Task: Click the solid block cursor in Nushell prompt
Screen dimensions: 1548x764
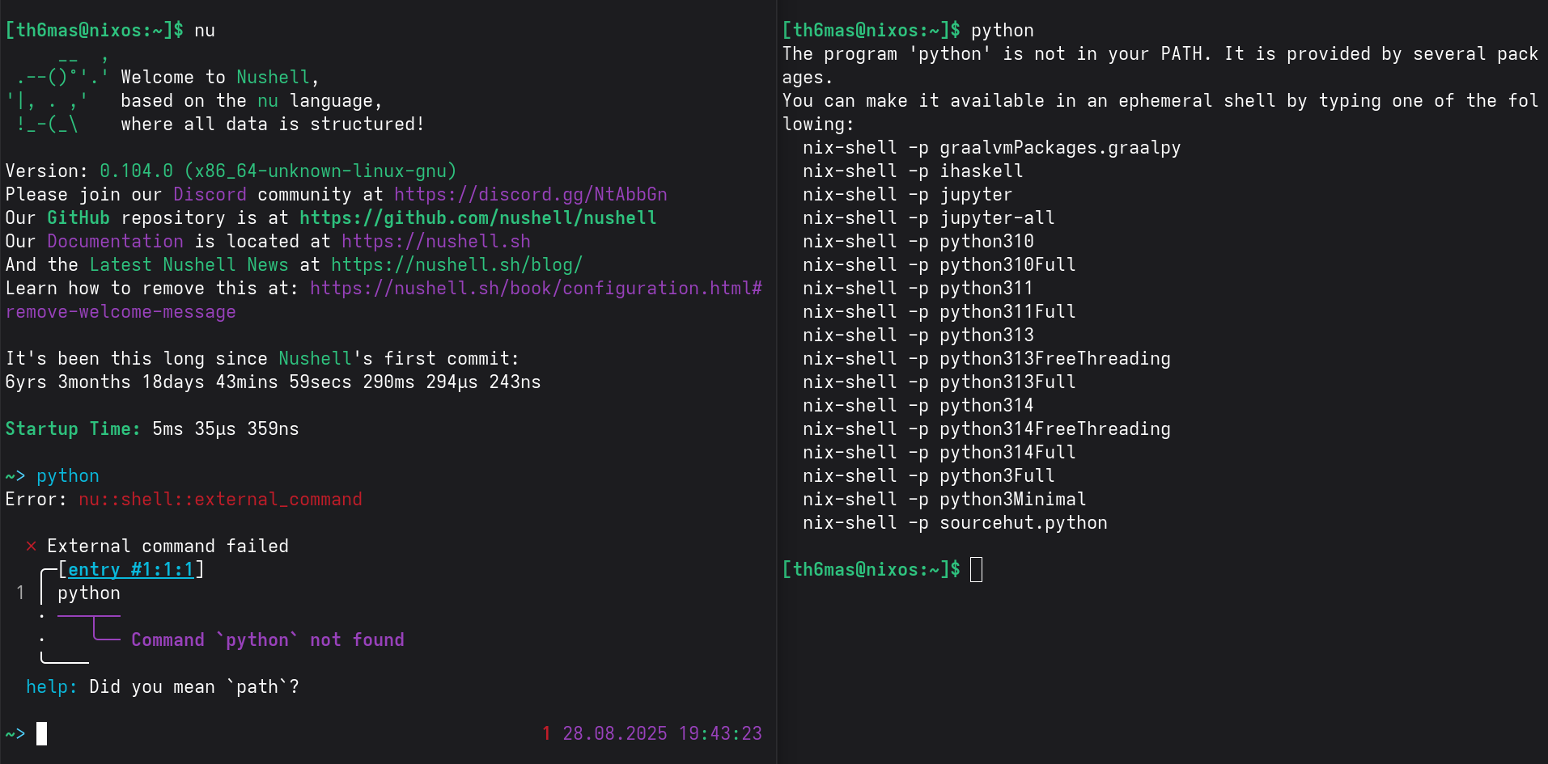Action: tap(42, 733)
